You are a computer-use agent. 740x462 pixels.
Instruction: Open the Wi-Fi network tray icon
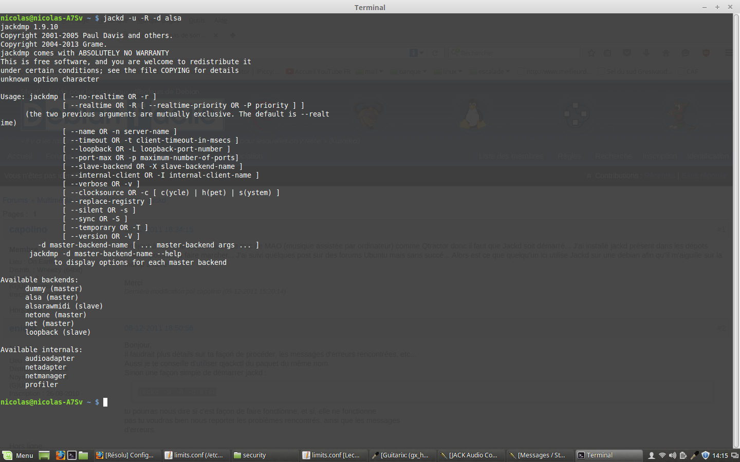pos(662,455)
